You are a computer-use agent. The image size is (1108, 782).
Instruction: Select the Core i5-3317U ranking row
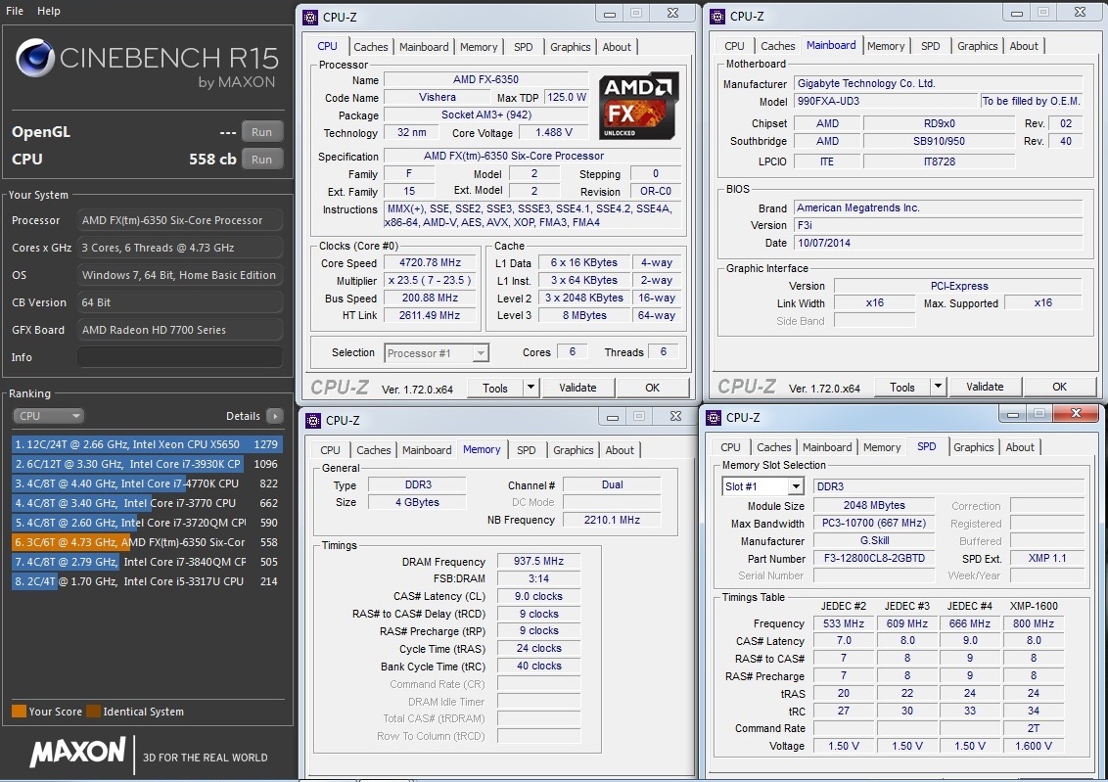147,581
